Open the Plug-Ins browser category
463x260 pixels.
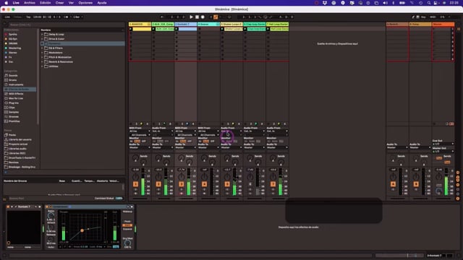(x=14, y=103)
